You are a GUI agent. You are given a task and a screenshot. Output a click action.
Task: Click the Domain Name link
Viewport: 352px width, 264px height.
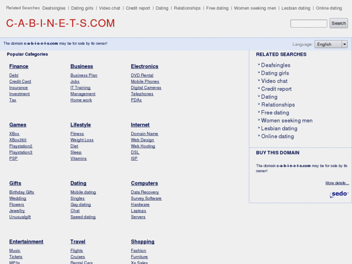pos(145,134)
